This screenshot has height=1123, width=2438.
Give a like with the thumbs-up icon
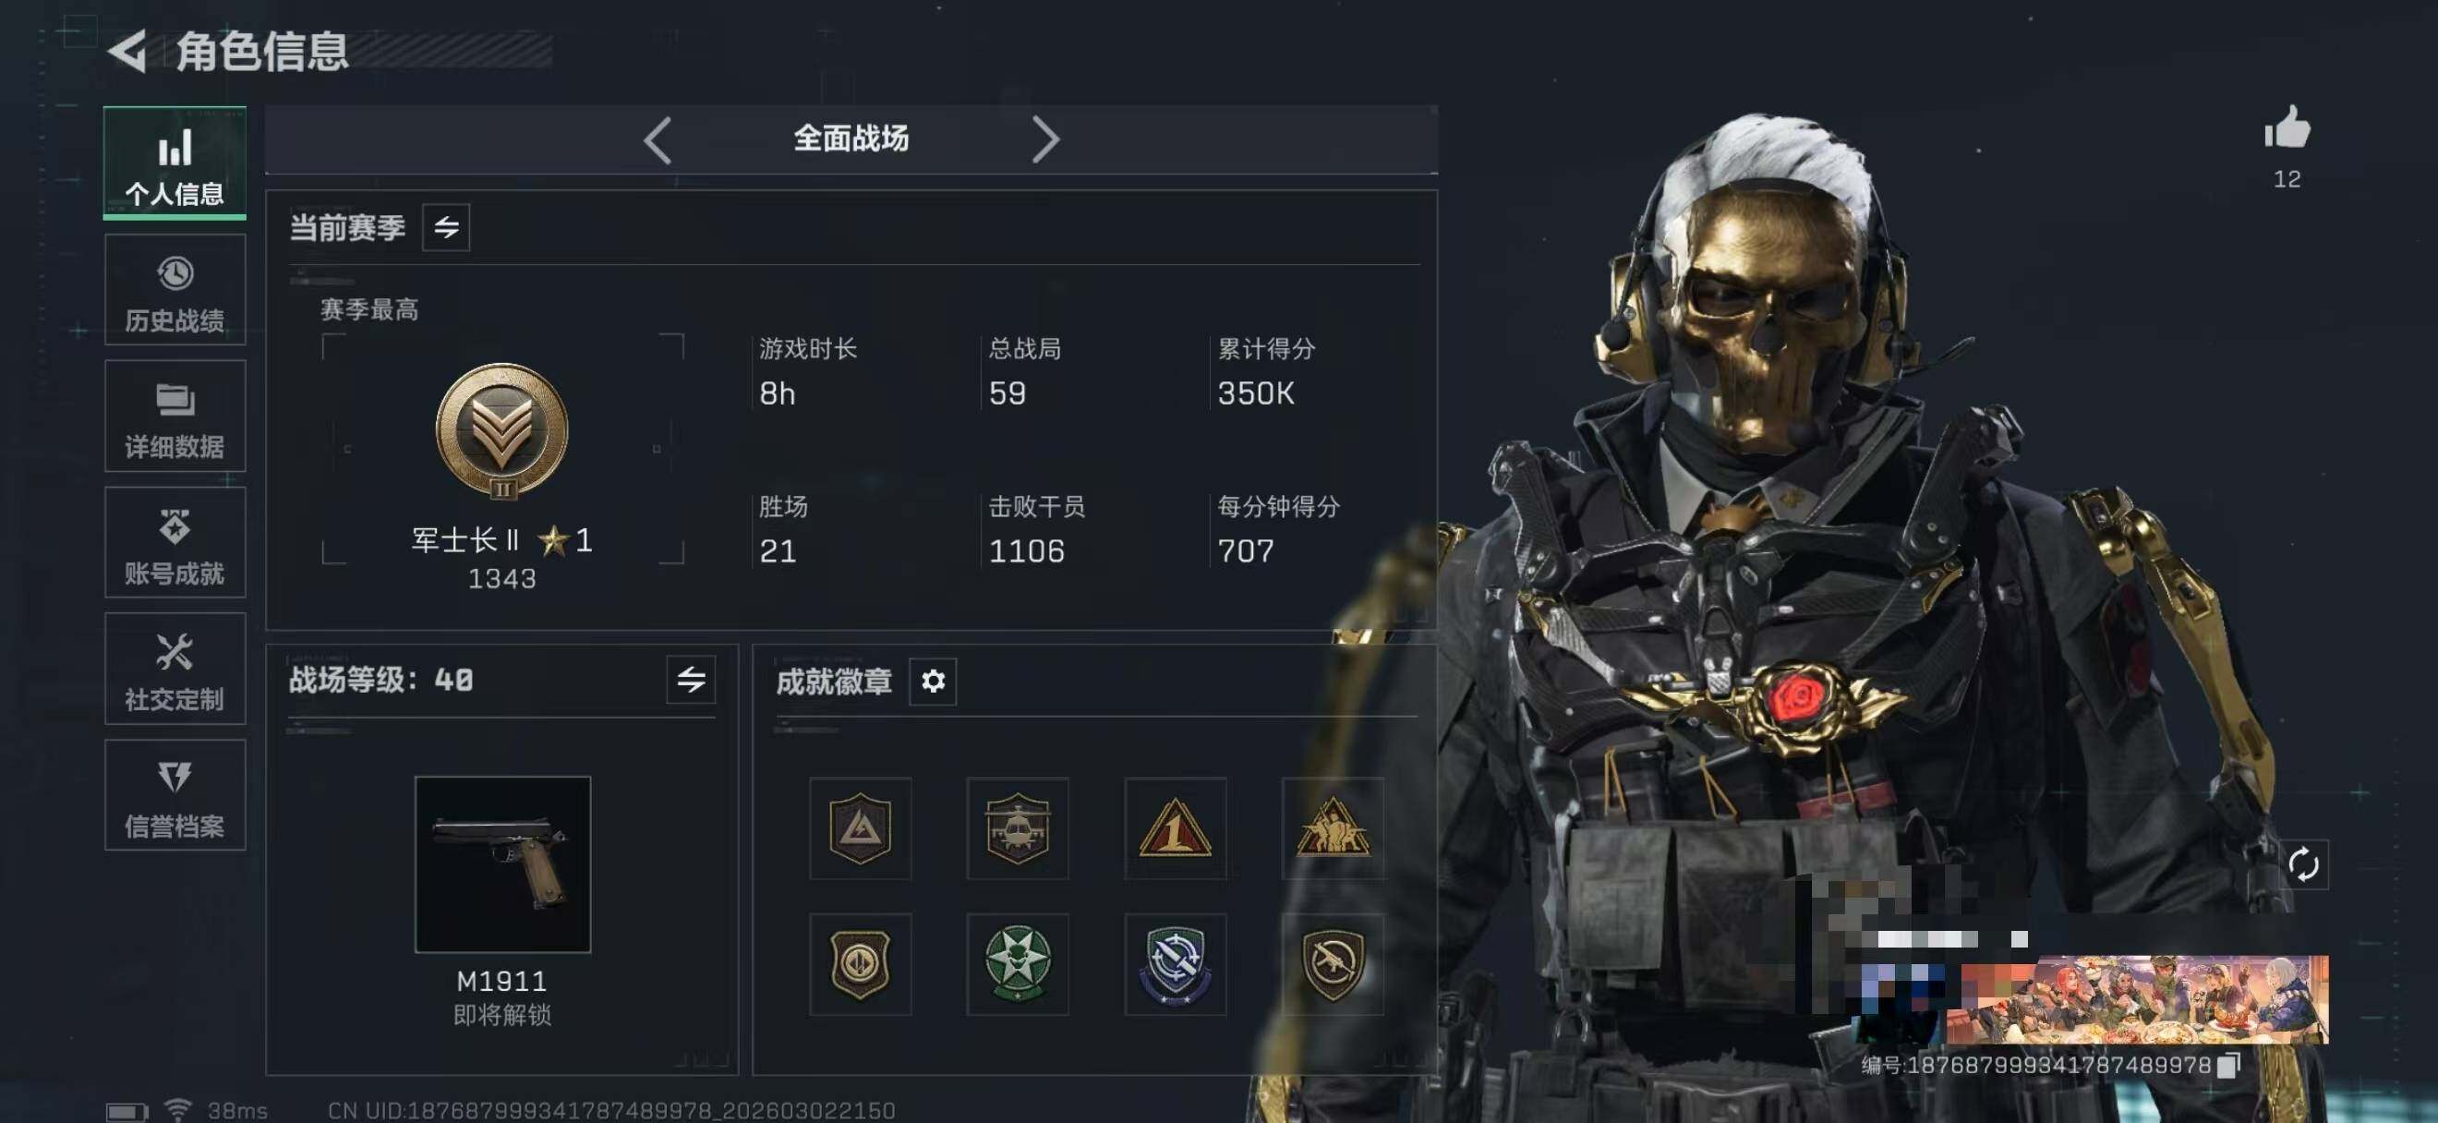(x=2287, y=127)
